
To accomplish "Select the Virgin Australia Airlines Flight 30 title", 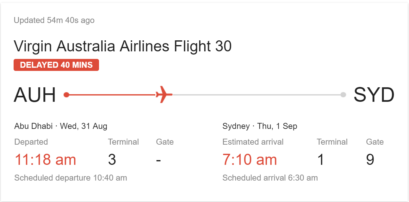I will [123, 46].
